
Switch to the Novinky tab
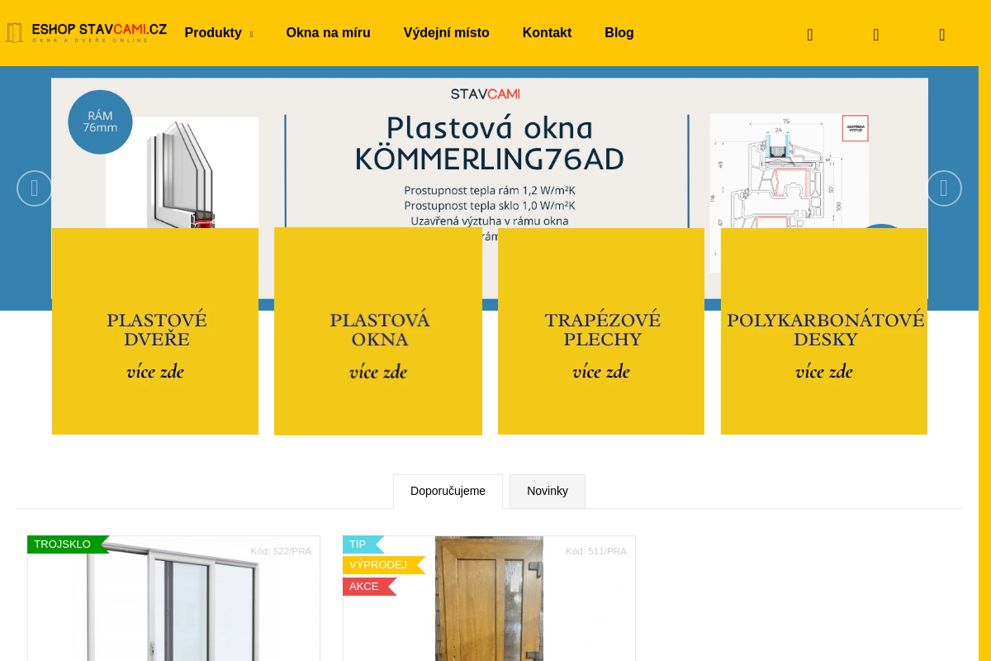[547, 491]
